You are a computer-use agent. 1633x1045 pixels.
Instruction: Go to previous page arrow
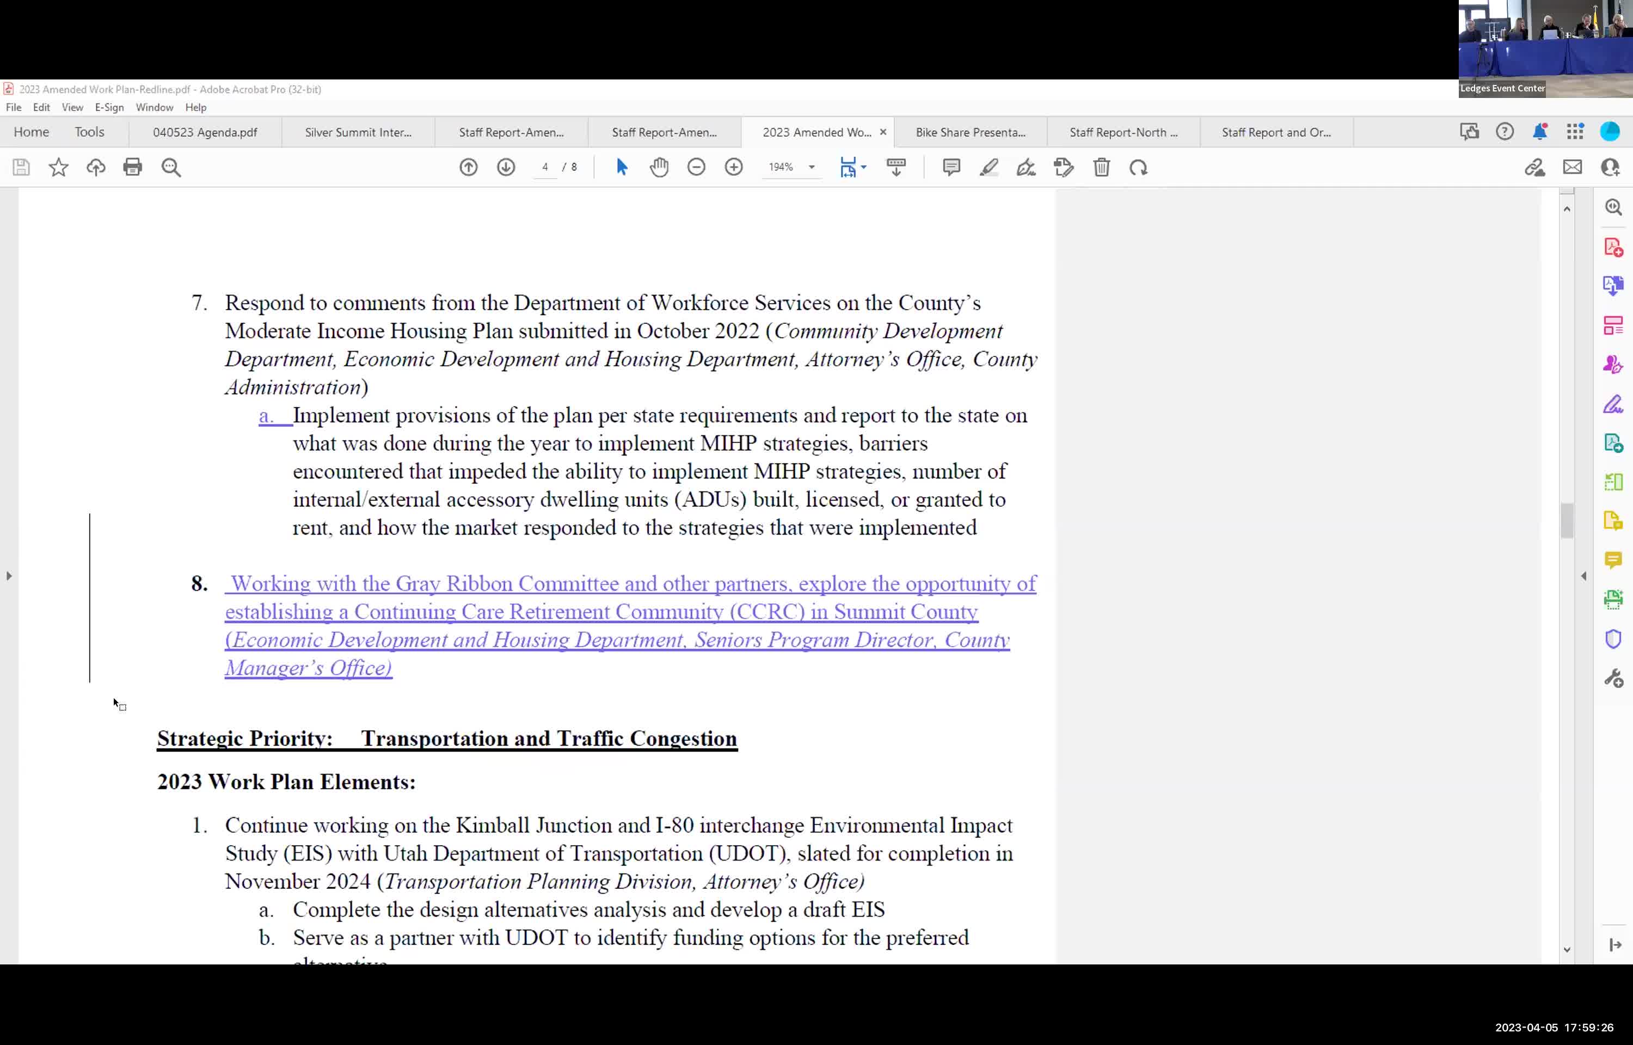[x=468, y=167]
